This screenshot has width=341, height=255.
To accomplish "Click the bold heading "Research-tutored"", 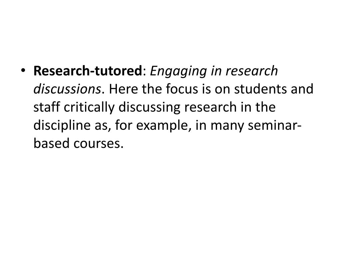I will 88,71.
